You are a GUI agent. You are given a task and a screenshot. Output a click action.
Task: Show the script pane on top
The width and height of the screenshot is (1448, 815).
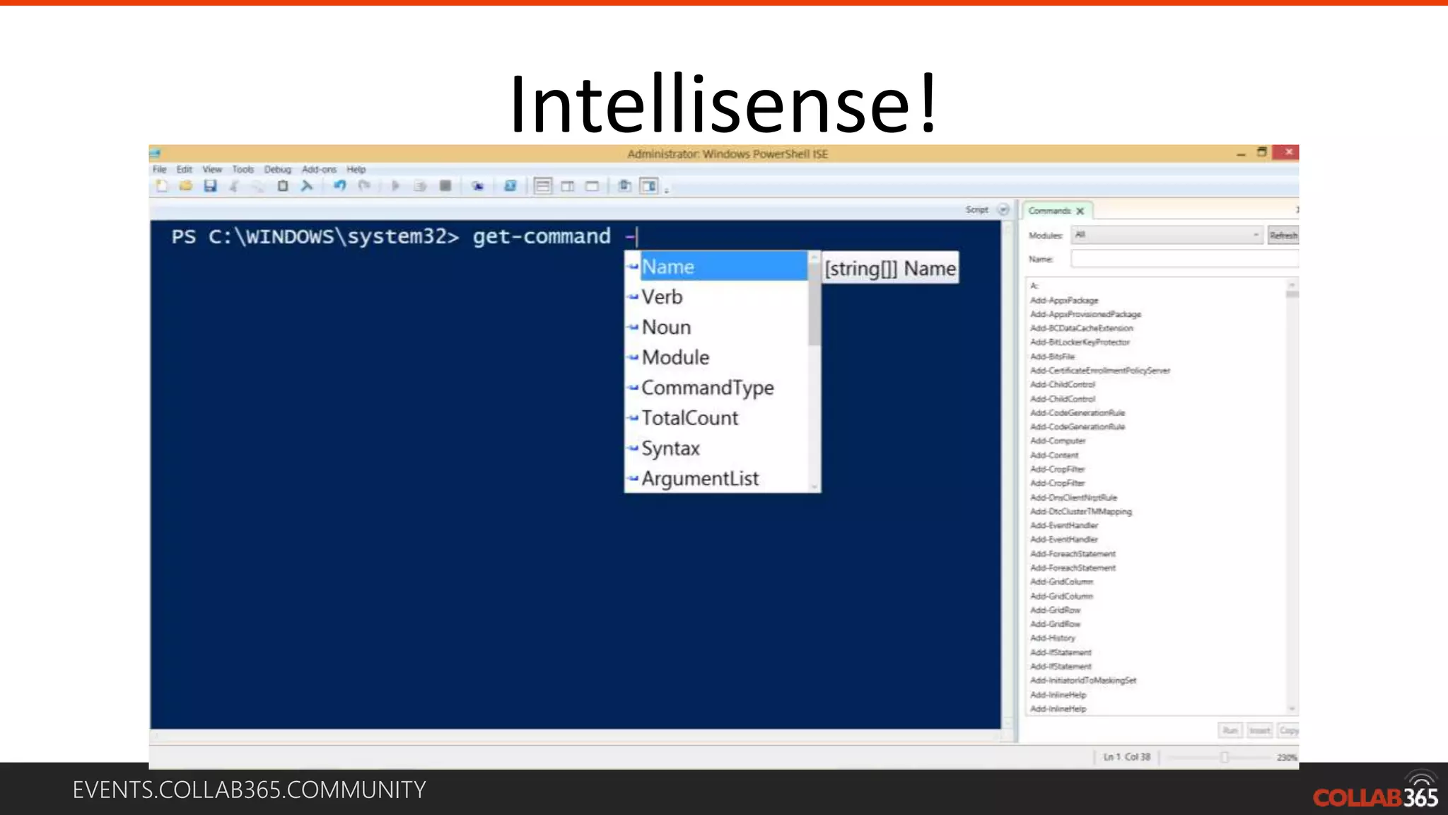pyautogui.click(x=543, y=186)
